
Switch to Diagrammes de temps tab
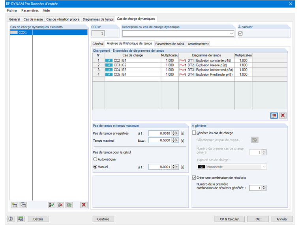click(x=98, y=19)
